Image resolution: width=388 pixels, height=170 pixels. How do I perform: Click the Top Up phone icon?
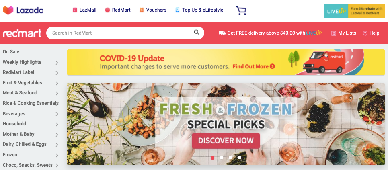177,10
